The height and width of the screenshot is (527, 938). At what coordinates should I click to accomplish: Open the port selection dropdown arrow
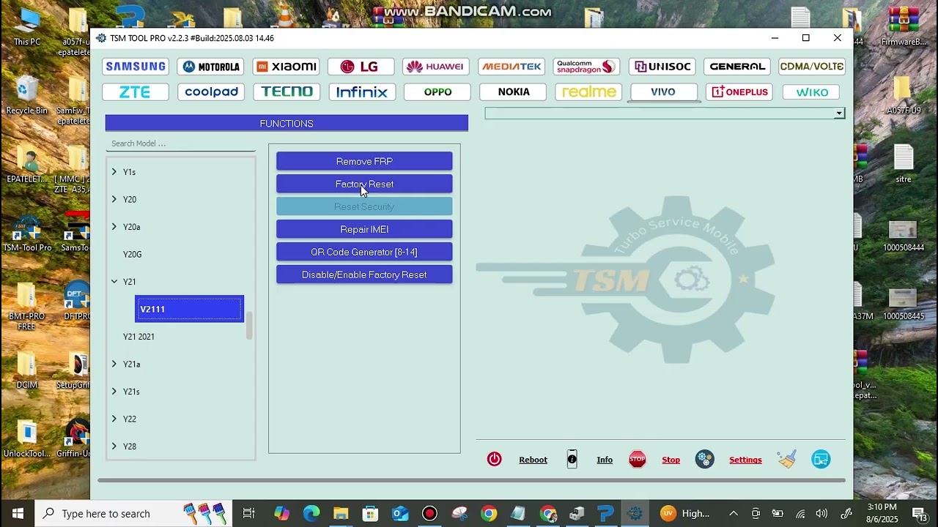839,113
